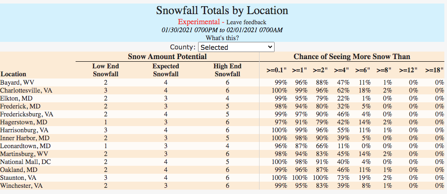The image size is (447, 194).
Task: Click the Experimental label
Action: [x=199, y=22]
